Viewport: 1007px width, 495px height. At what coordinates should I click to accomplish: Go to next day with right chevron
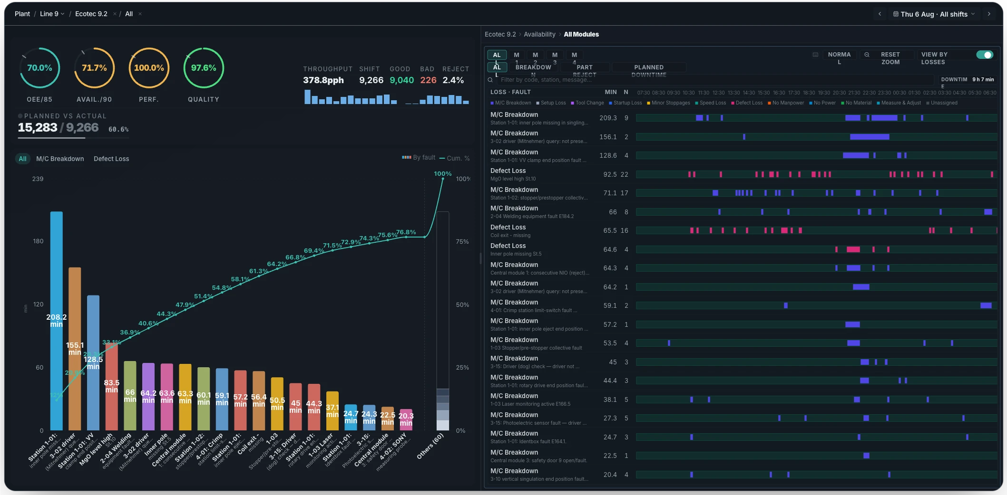[989, 14]
